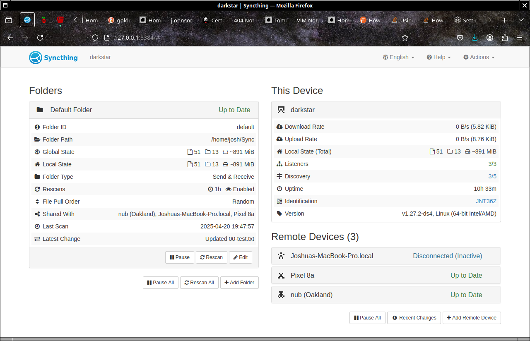Screen dimensions: 530x341
Task: Expand the Joshuas-MacBook-Pro.local device row
Action: click(x=386, y=256)
